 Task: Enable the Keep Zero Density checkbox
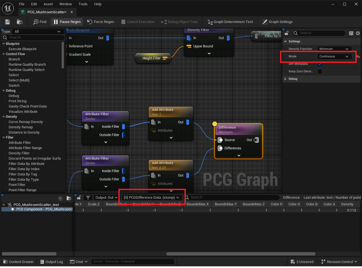click(x=320, y=72)
